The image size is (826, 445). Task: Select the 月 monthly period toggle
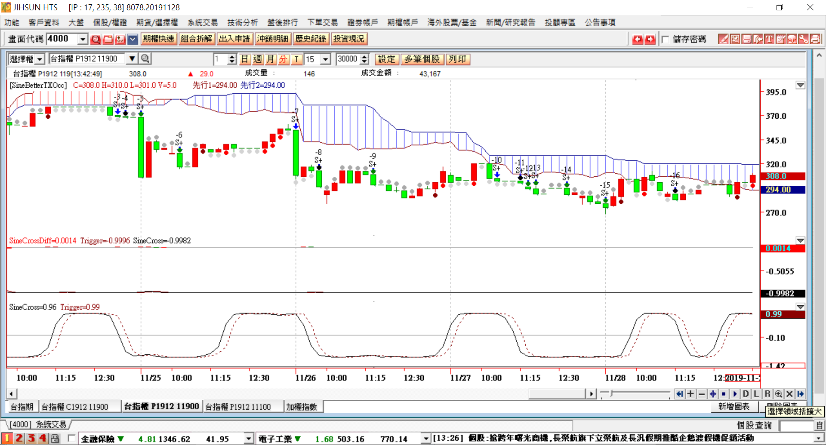coord(271,59)
